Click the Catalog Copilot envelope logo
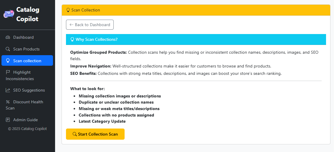This screenshot has height=152, width=334. (9, 14)
